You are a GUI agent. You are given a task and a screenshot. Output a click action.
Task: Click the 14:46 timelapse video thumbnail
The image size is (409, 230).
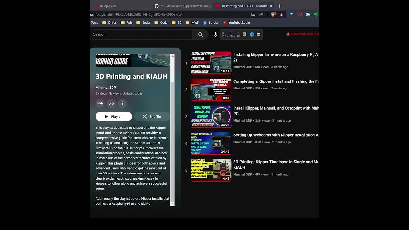click(x=211, y=170)
